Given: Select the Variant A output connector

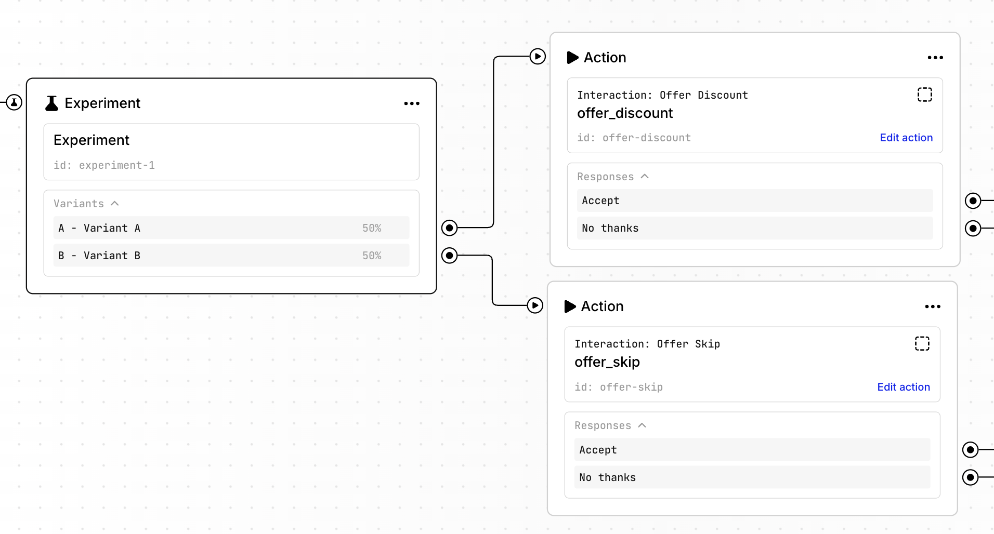Looking at the screenshot, I should coord(449,228).
